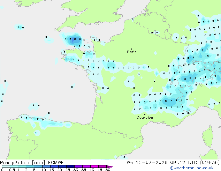The image size is (221, 171).
Task: Pick the 25–30 mm dark navy legend color
Action: coord(70,166)
